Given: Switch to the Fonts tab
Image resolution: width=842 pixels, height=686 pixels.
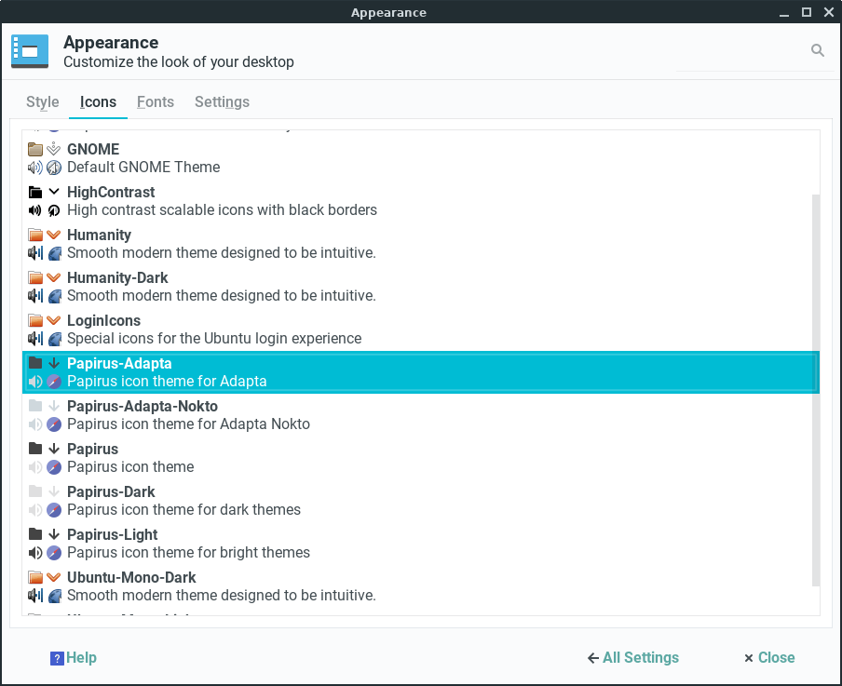Looking at the screenshot, I should point(156,102).
